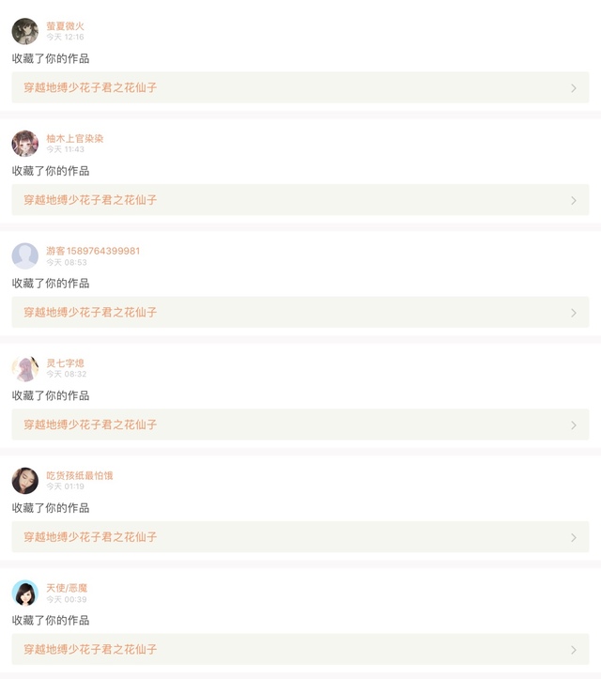Click chevron on 天使/恶魔's work card
Image resolution: width=601 pixels, height=679 pixels.
point(574,650)
